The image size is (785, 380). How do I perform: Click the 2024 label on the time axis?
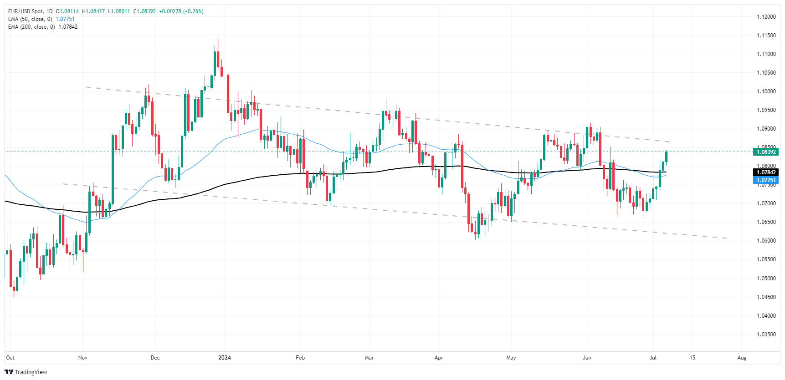pyautogui.click(x=225, y=358)
